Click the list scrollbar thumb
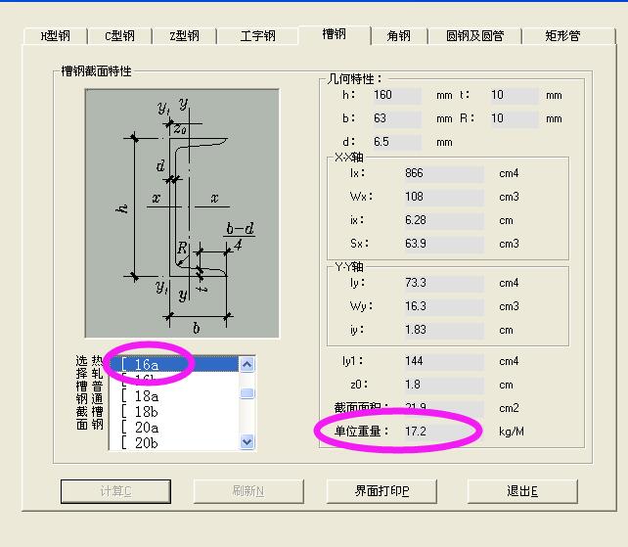Screen dimensions: 628x547 coord(247,393)
